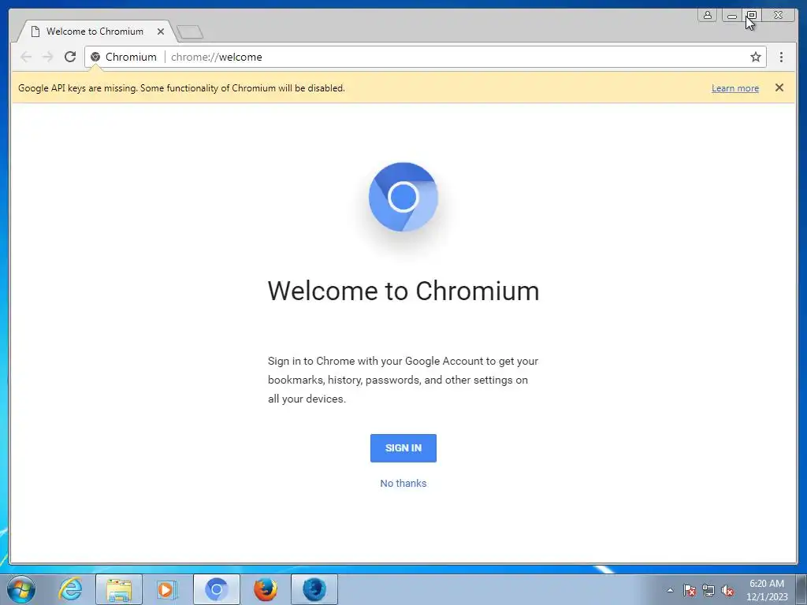This screenshot has width=807, height=605.
Task: Minimize the Chromium window
Action: click(731, 16)
